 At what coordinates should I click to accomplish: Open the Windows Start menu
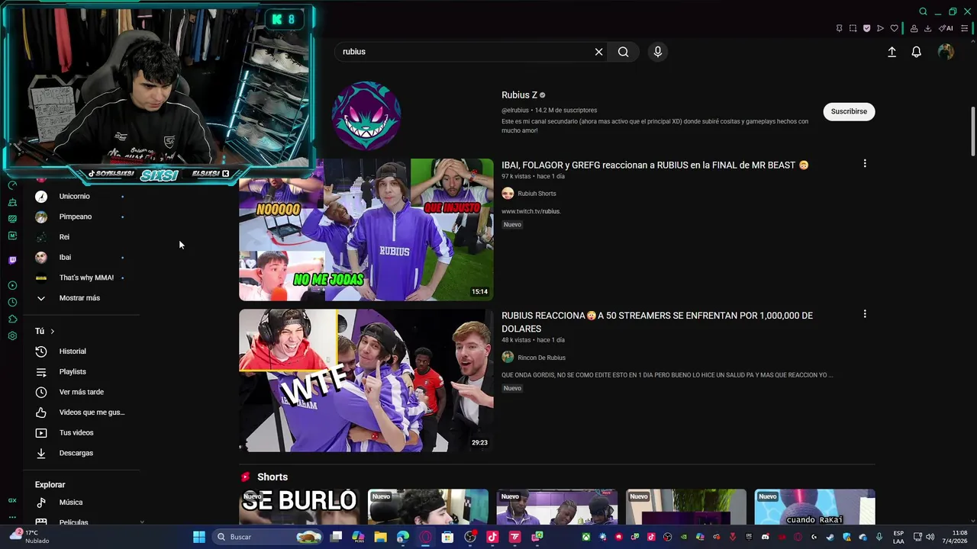click(199, 537)
